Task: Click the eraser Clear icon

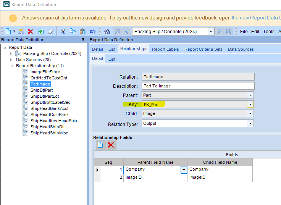Action: 51,31
